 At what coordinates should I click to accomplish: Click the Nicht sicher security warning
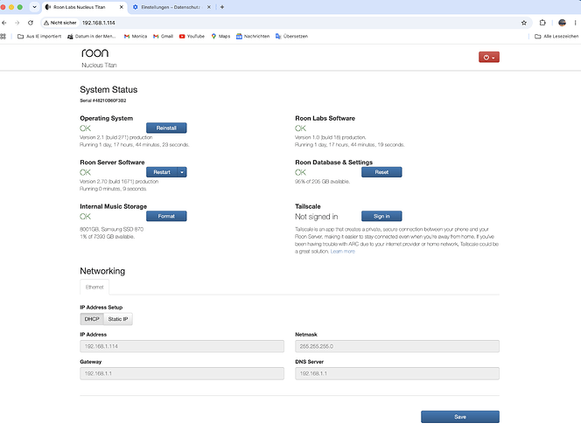tap(59, 23)
